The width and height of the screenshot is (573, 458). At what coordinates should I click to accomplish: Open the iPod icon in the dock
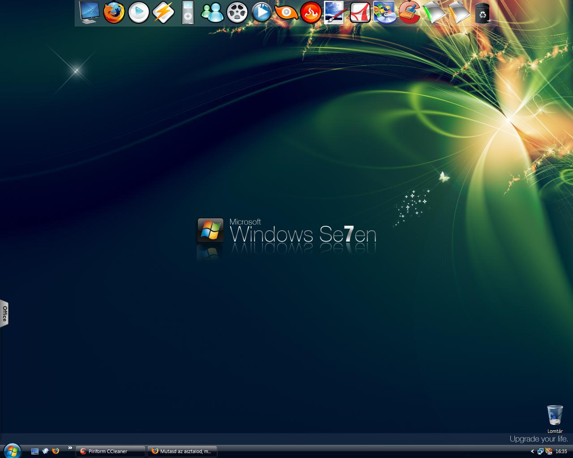pyautogui.click(x=188, y=12)
